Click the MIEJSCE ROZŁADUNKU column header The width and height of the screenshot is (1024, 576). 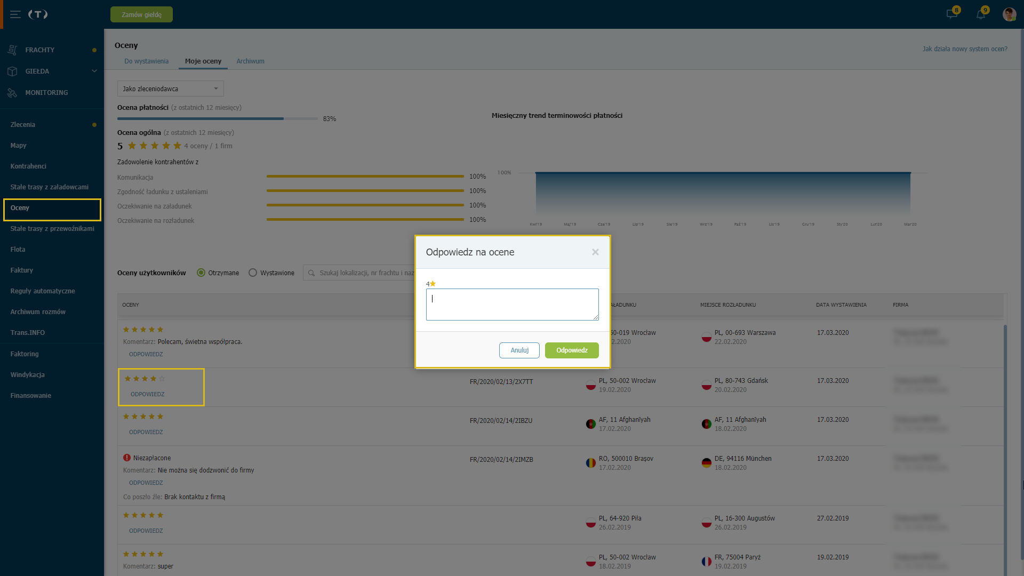(x=728, y=305)
